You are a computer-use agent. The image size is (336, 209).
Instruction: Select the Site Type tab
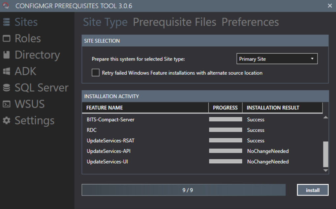pos(105,22)
